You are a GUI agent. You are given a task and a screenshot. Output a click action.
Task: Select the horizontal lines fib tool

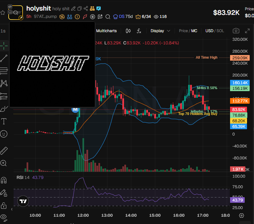(x=4, y=71)
